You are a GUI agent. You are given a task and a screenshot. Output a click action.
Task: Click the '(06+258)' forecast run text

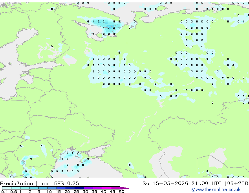point(237,184)
